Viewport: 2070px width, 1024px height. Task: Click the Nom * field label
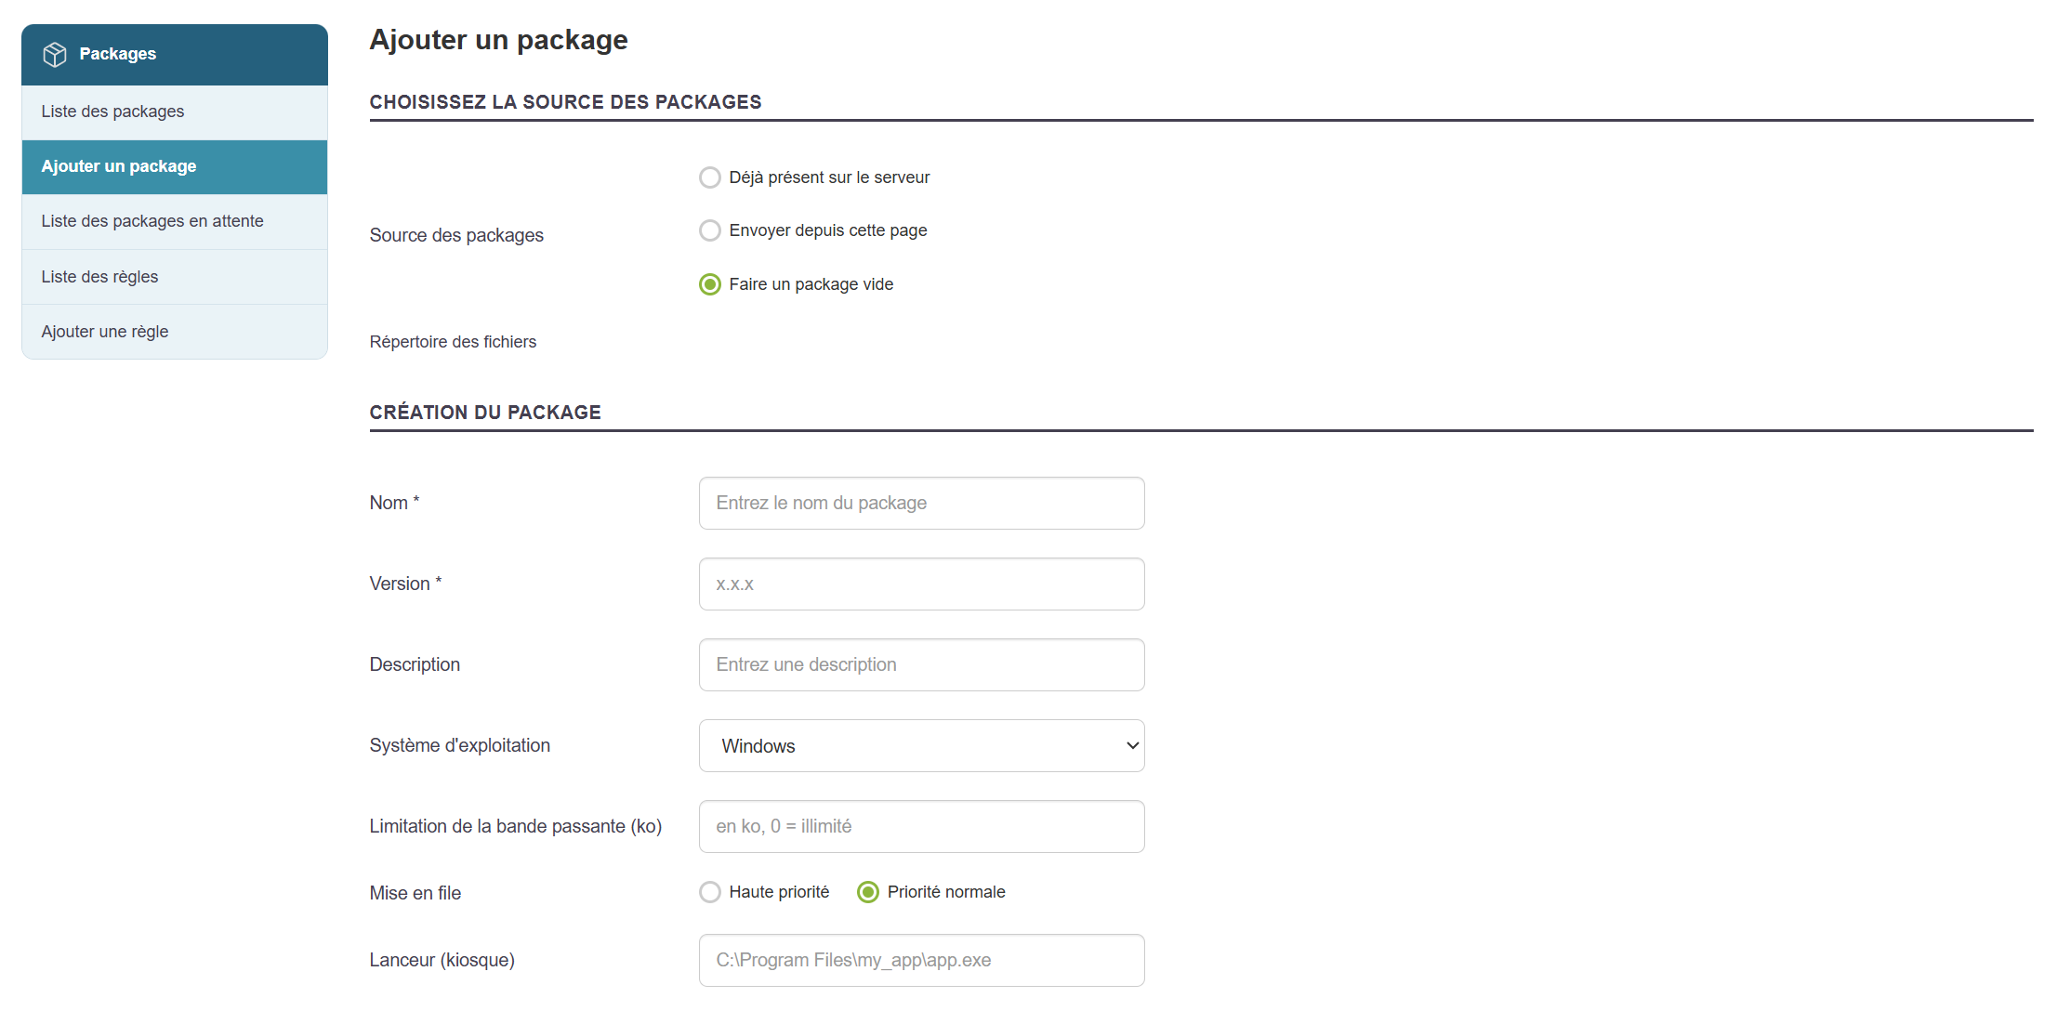[x=394, y=503]
